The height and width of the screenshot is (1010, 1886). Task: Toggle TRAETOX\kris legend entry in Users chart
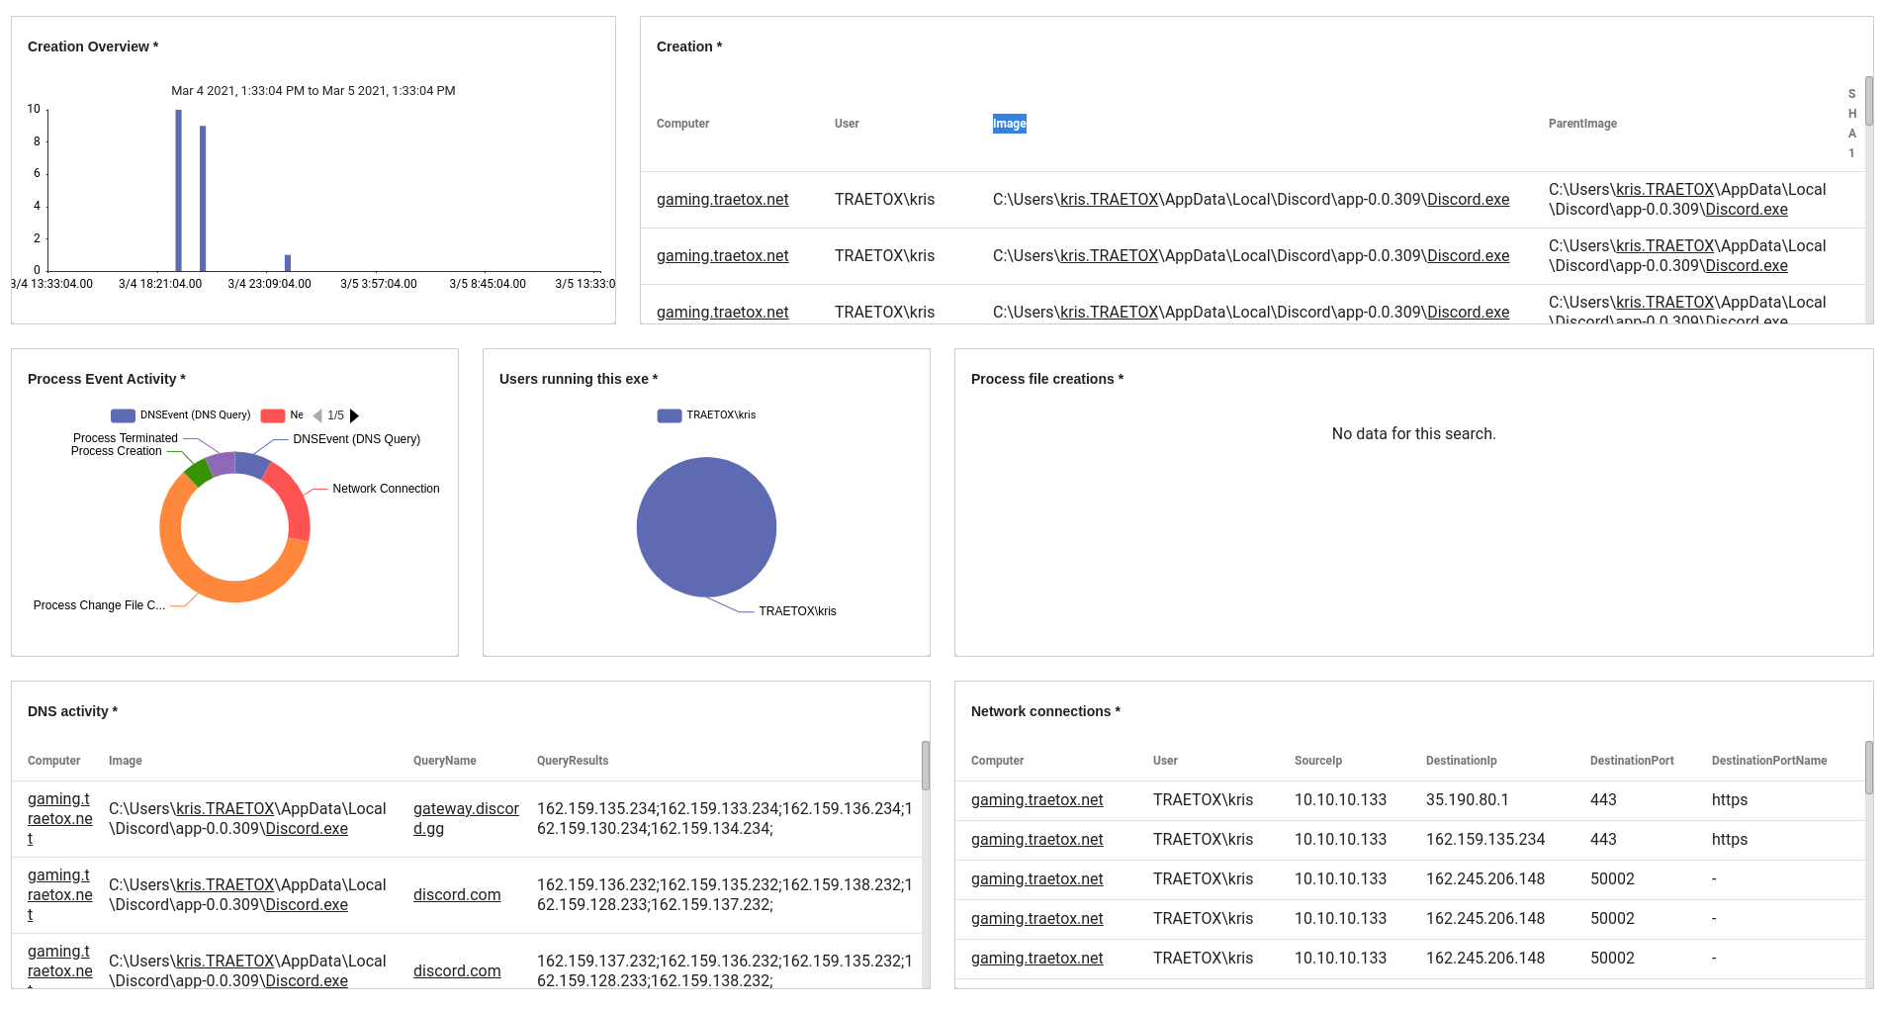[706, 415]
